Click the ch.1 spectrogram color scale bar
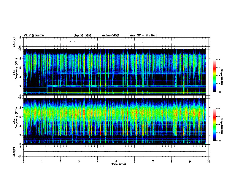The width and height of the screenshot is (235, 181). click(x=215, y=76)
